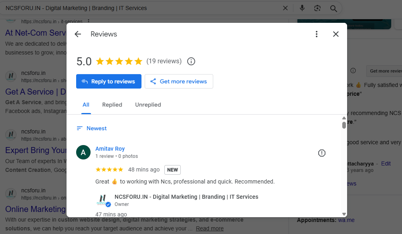Image resolution: width=402 pixels, height=234 pixels.
Task: Click background Get more reviews button
Action: pyautogui.click(x=384, y=71)
